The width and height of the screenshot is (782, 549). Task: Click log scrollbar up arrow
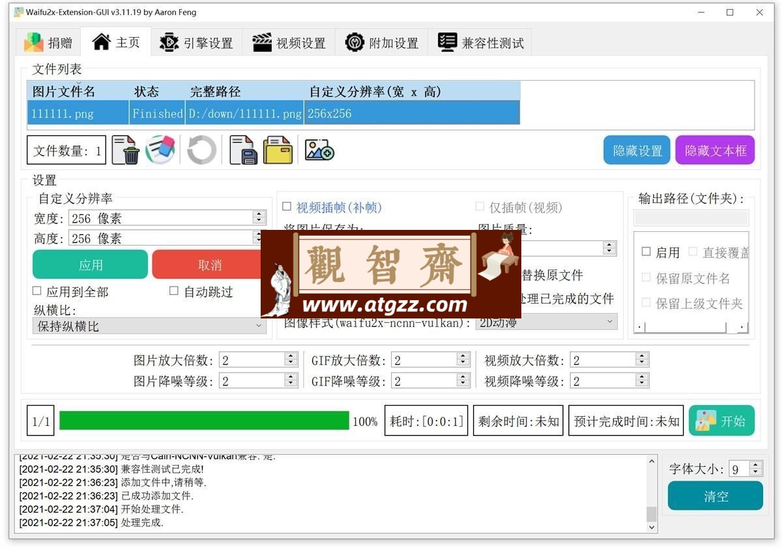(x=652, y=461)
